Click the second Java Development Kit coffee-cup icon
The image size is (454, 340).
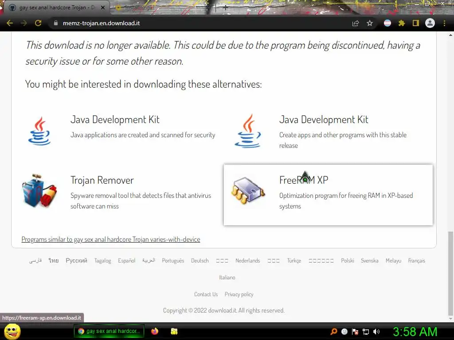[248, 131]
